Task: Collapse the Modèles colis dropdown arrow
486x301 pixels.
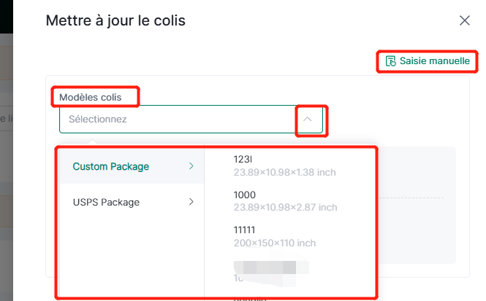Action: click(x=308, y=119)
